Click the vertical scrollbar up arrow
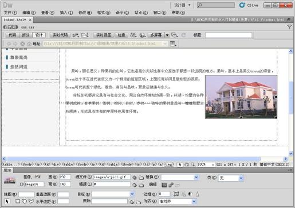The image size is (295, 208). click(x=290, y=51)
